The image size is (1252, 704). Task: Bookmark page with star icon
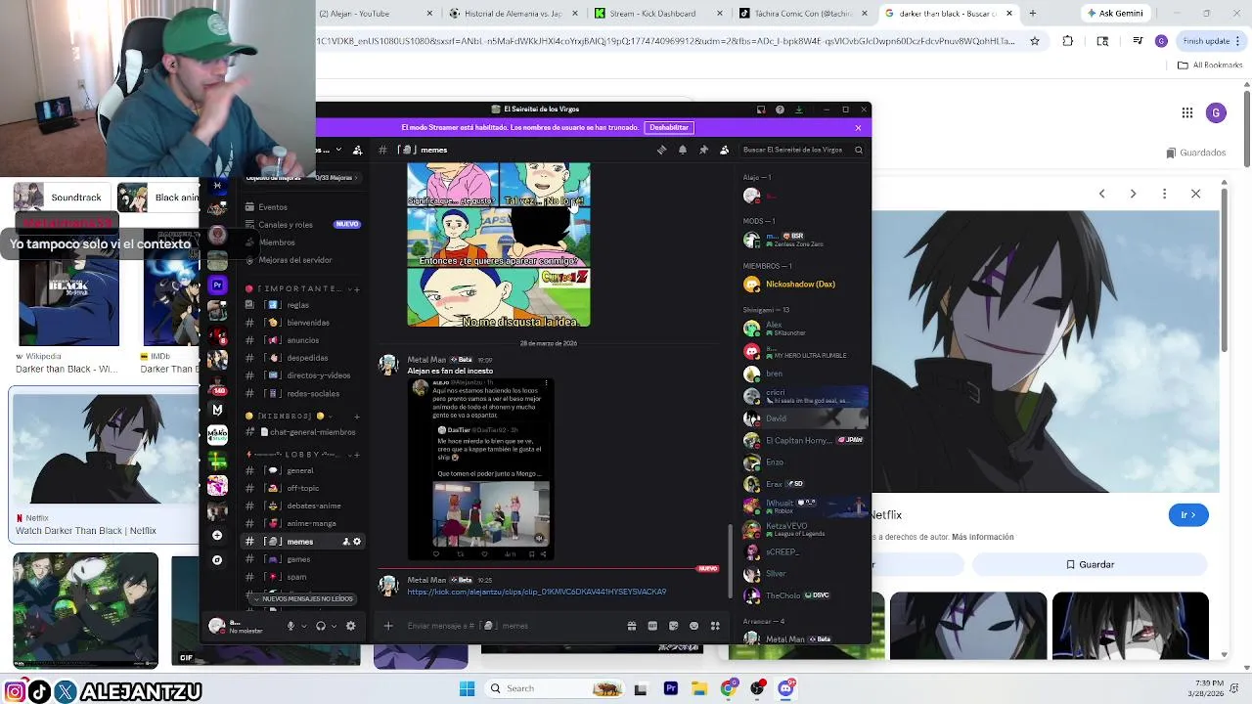[x=1035, y=41]
